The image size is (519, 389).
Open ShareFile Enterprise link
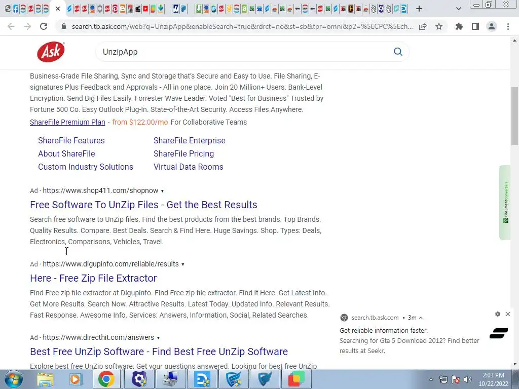(190, 141)
